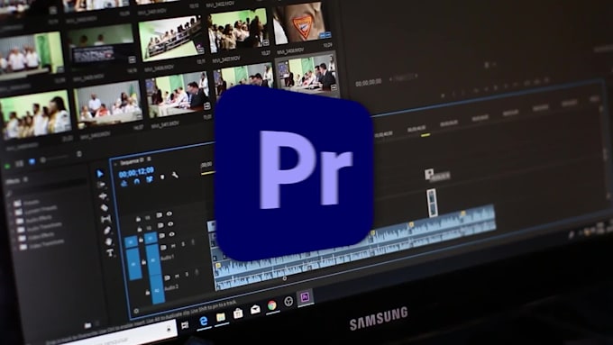
Task: Click the new bin icon in Effects panel
Action: [88, 325]
